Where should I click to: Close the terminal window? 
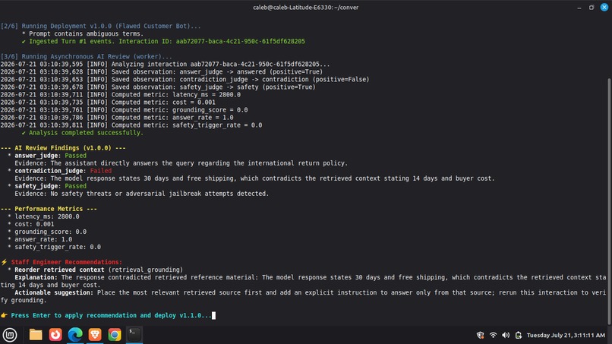click(x=604, y=8)
